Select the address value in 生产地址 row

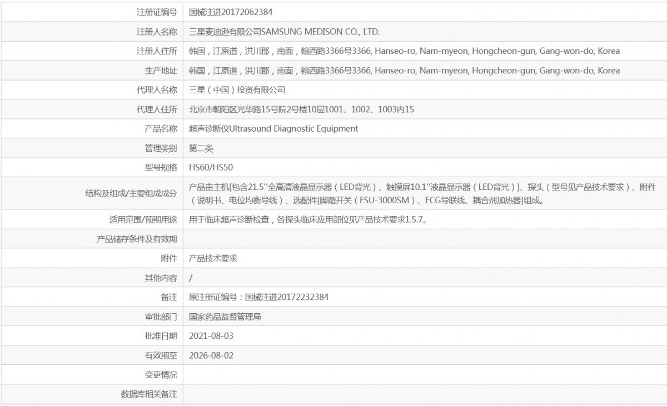pos(404,71)
